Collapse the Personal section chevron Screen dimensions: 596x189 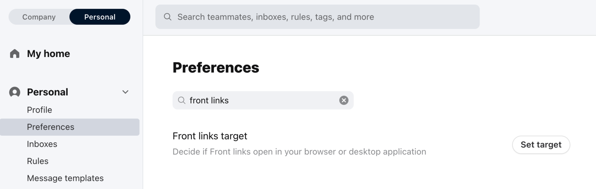(x=125, y=92)
